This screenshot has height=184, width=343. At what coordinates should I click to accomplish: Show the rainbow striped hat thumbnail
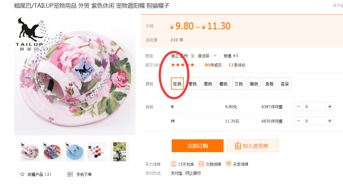pyautogui.click(x=52, y=151)
